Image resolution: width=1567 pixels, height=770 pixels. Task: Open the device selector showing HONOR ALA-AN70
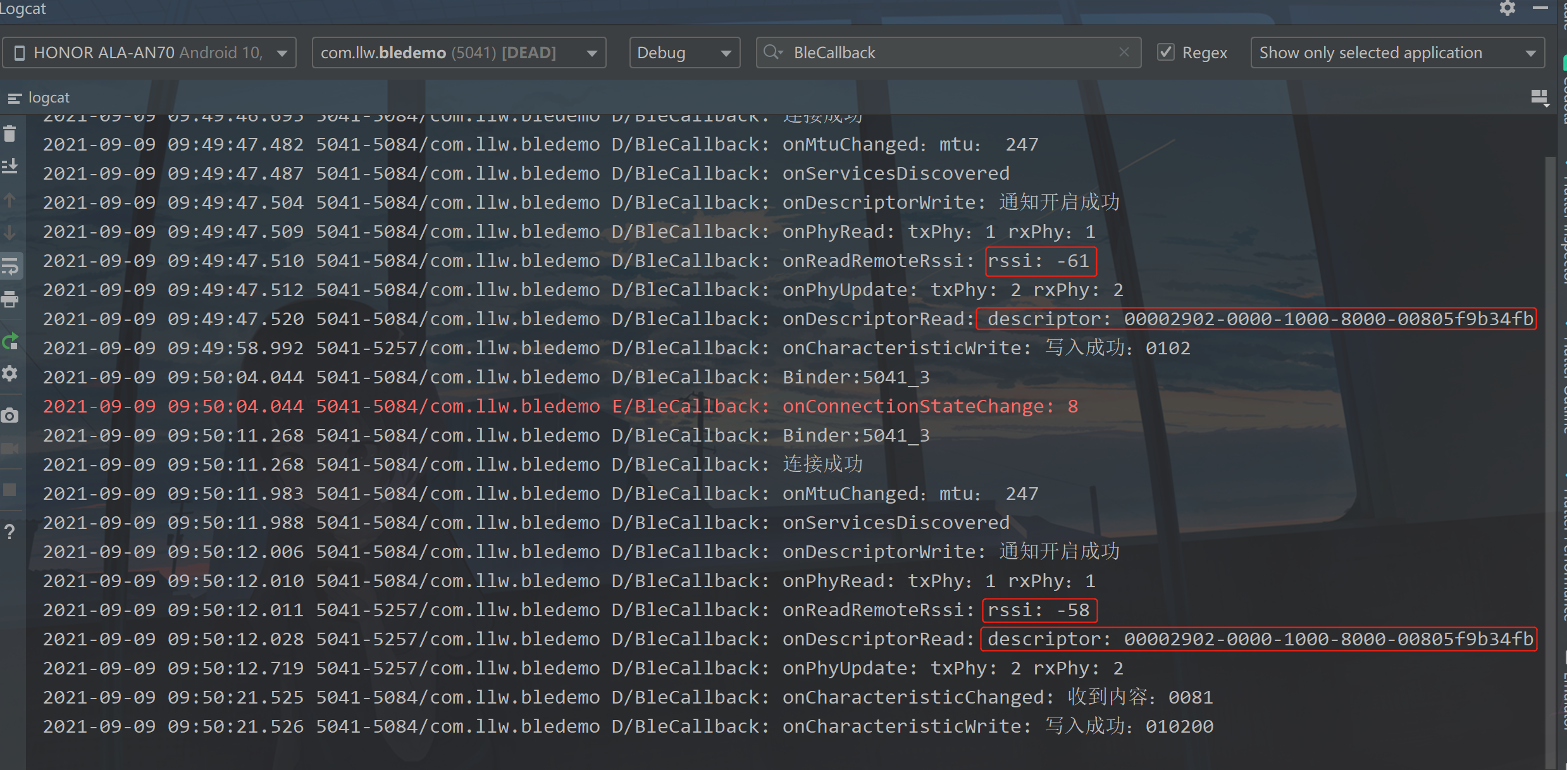149,53
